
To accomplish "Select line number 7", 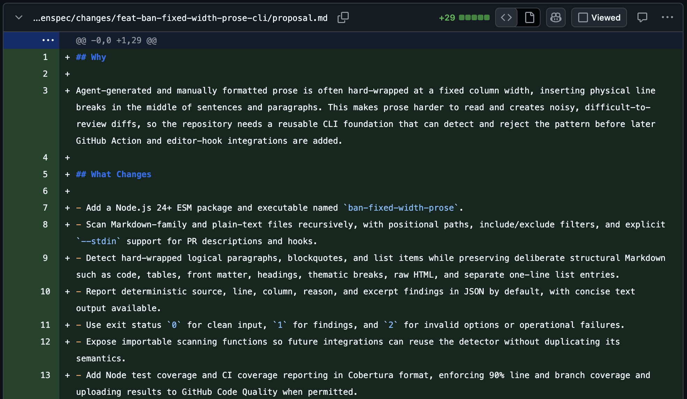I will click(45, 208).
